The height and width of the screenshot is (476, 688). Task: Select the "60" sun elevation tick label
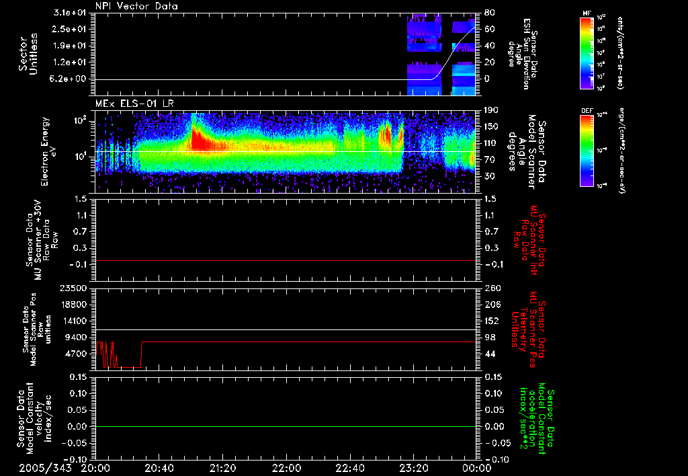[489, 29]
